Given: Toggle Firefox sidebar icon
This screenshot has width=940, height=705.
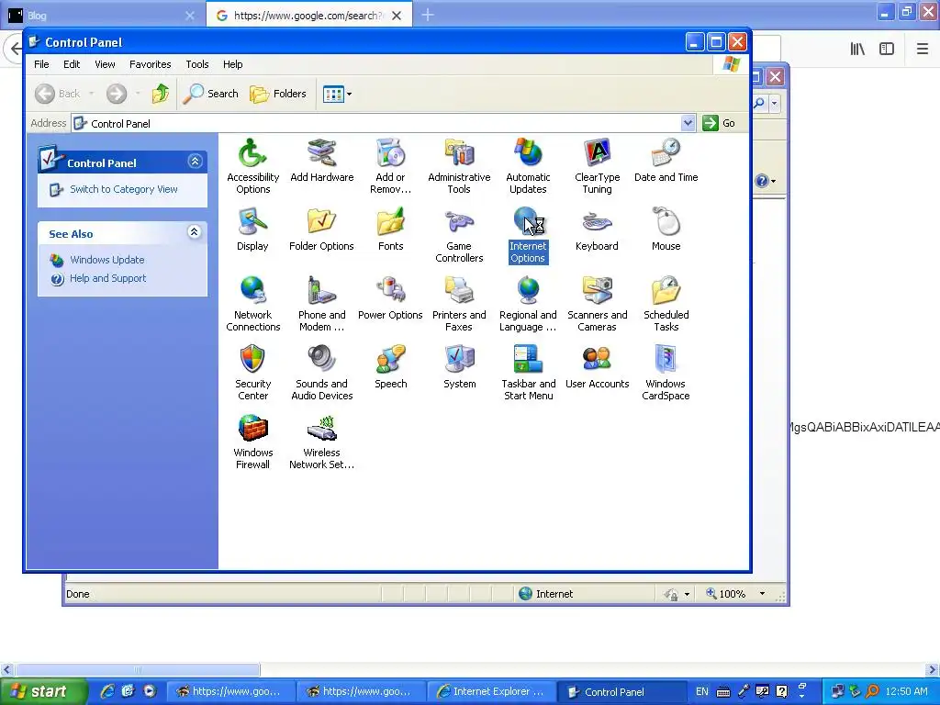Looking at the screenshot, I should click(887, 49).
